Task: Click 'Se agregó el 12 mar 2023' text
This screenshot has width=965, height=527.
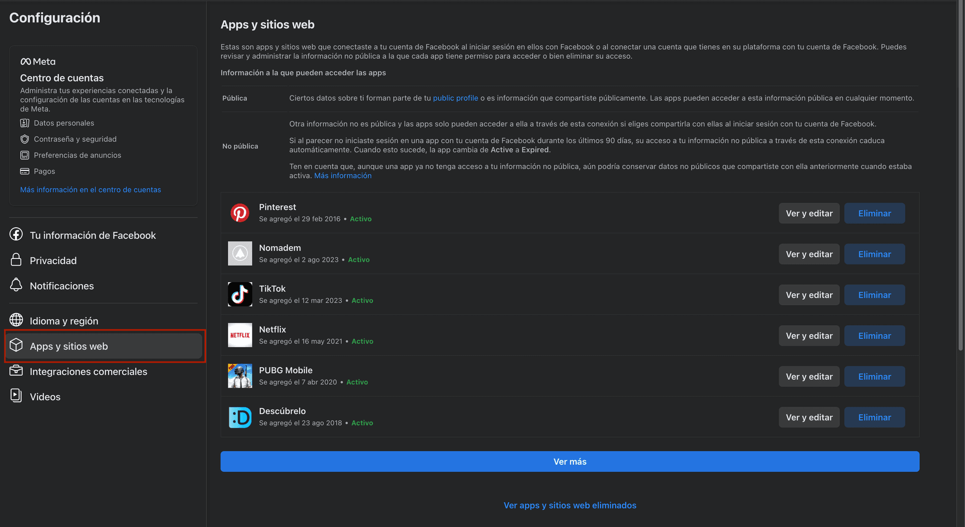Action: (301, 300)
